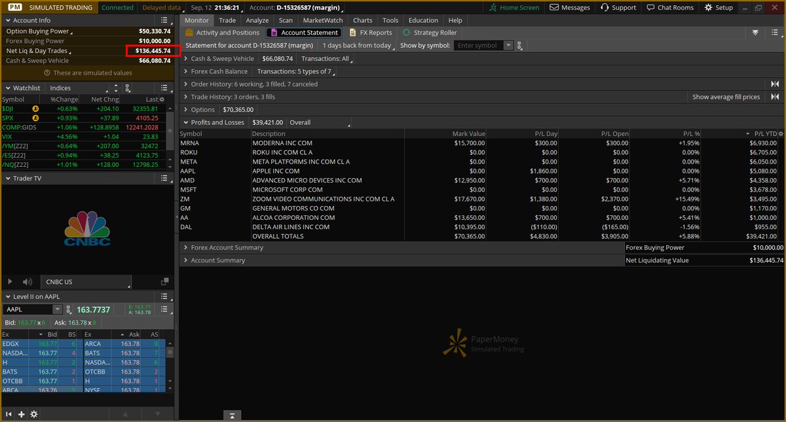
Task: Open the Home Screen
Action: [515, 7]
